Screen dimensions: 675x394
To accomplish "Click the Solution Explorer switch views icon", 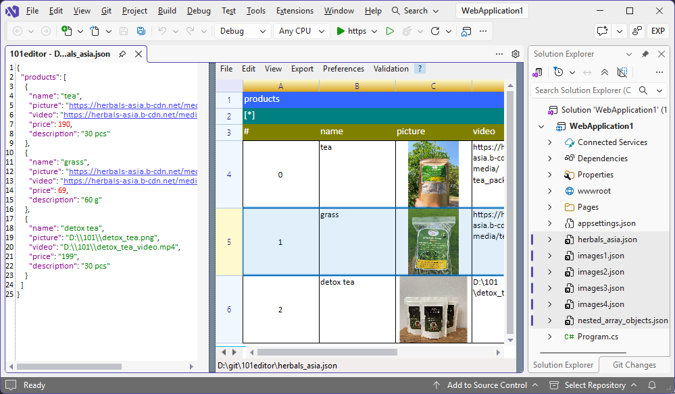I will 537,72.
